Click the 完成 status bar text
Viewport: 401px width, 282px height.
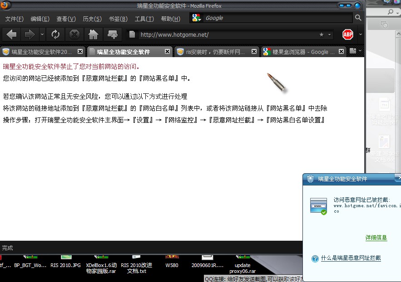click(x=7, y=248)
